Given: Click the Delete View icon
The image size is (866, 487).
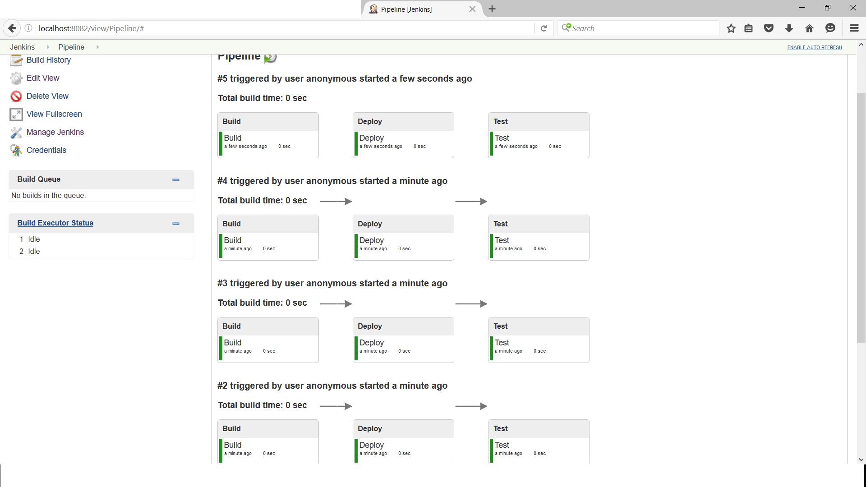Looking at the screenshot, I should 16,96.
